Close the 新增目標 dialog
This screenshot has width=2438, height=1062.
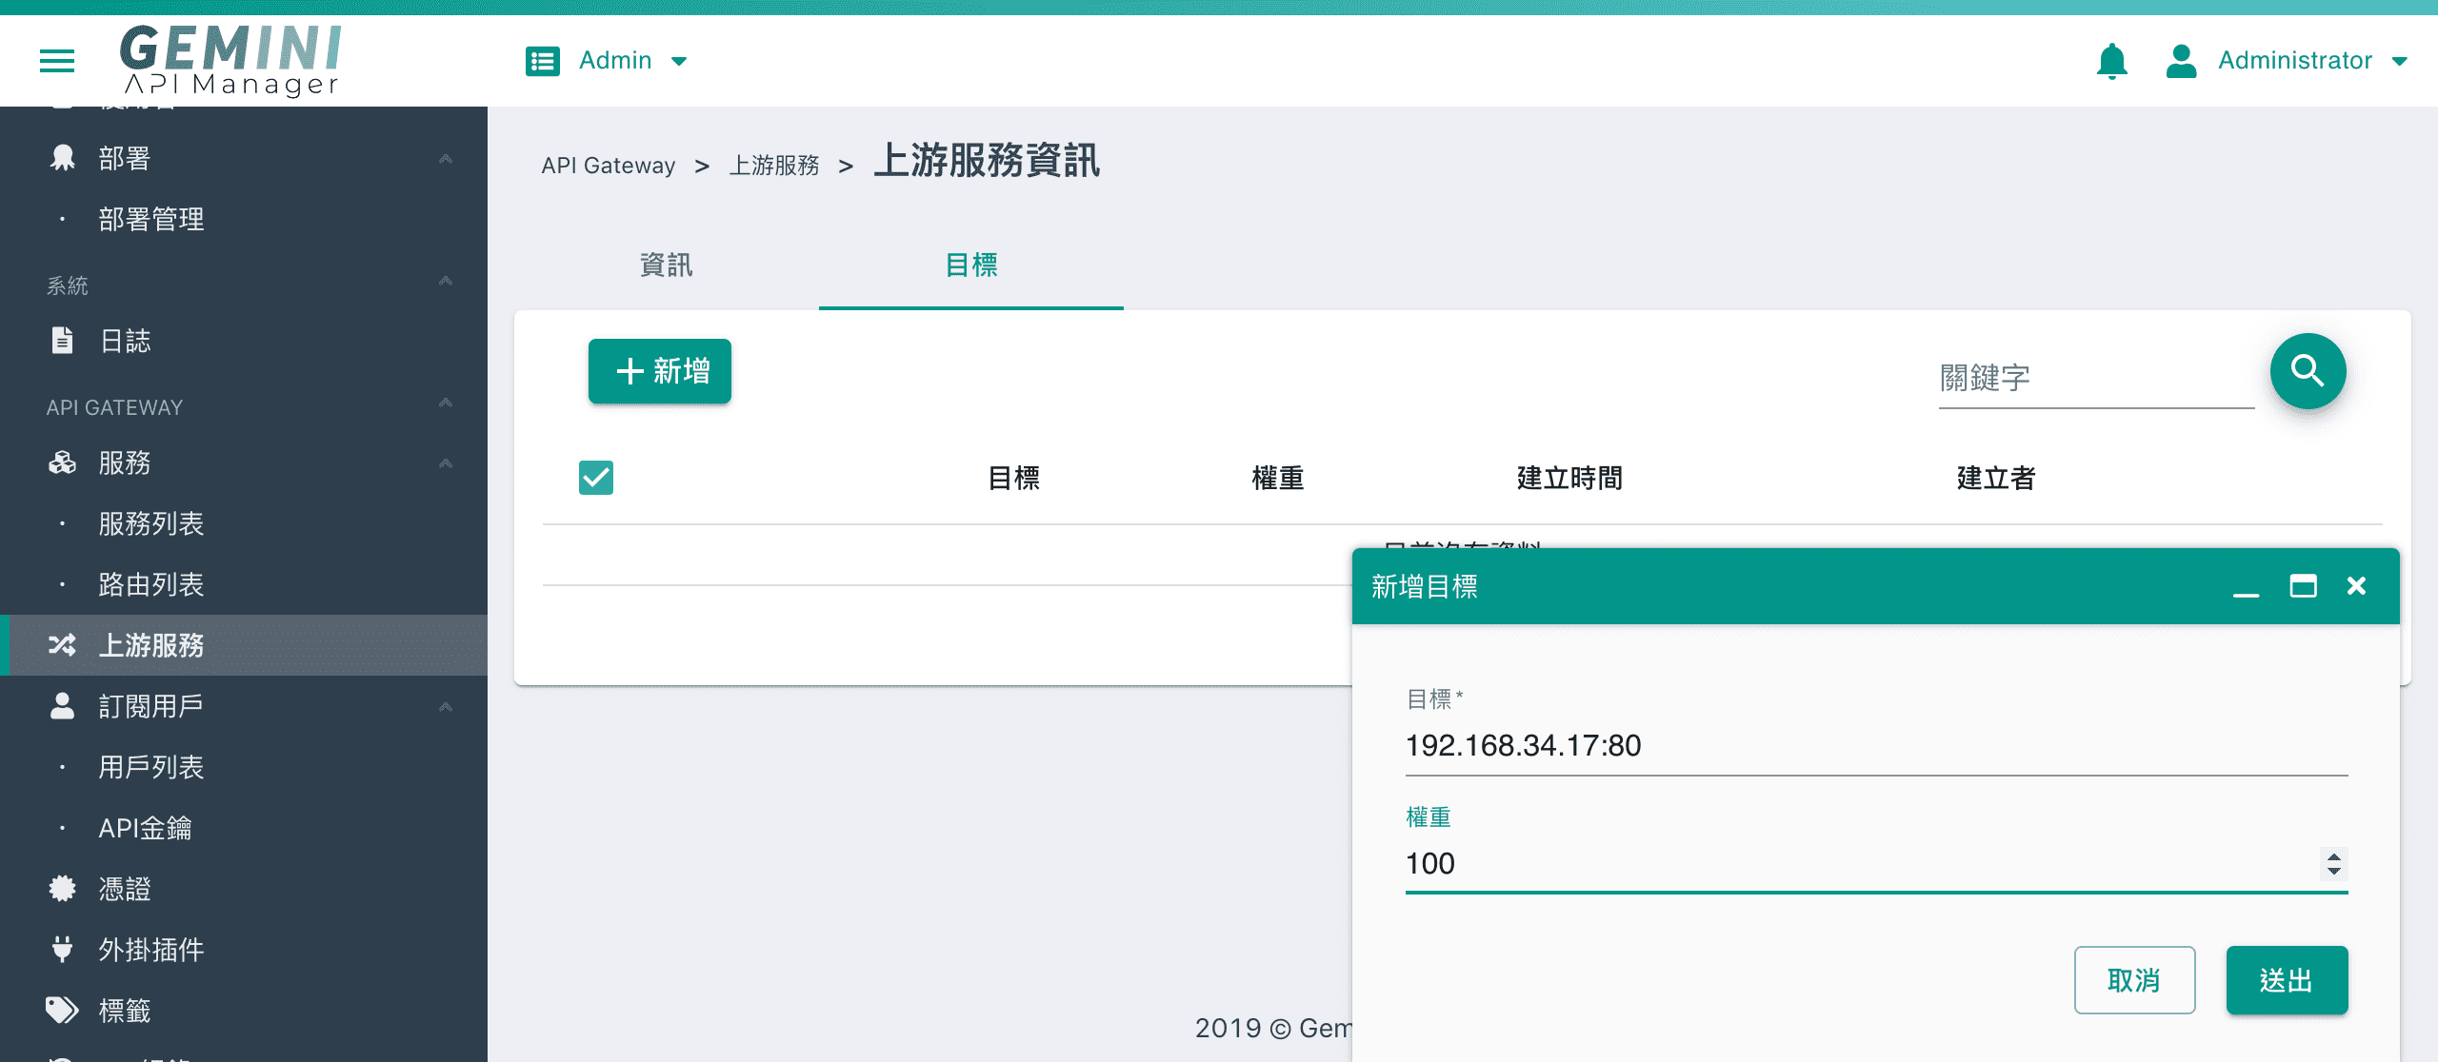click(2356, 586)
